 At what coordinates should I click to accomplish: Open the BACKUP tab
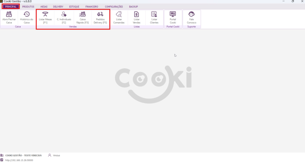[x=133, y=7]
